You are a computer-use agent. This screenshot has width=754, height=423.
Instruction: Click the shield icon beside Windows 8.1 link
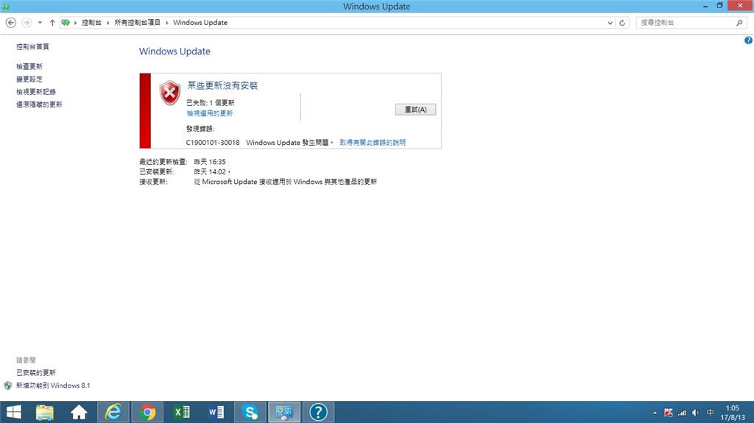click(7, 385)
